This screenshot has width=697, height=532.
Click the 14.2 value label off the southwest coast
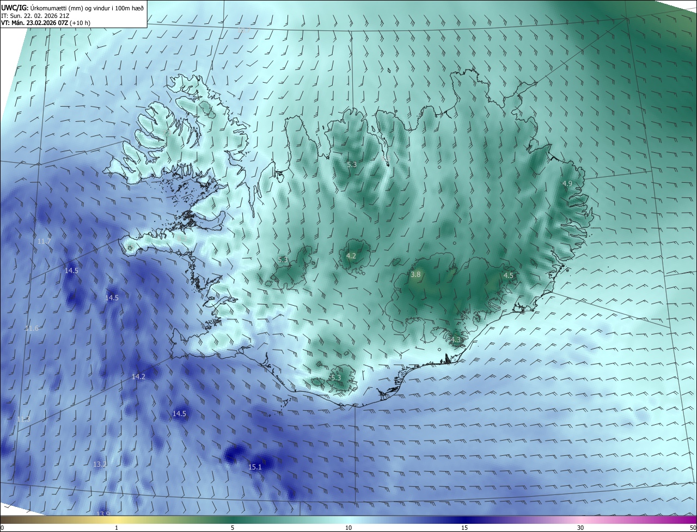pyautogui.click(x=138, y=376)
